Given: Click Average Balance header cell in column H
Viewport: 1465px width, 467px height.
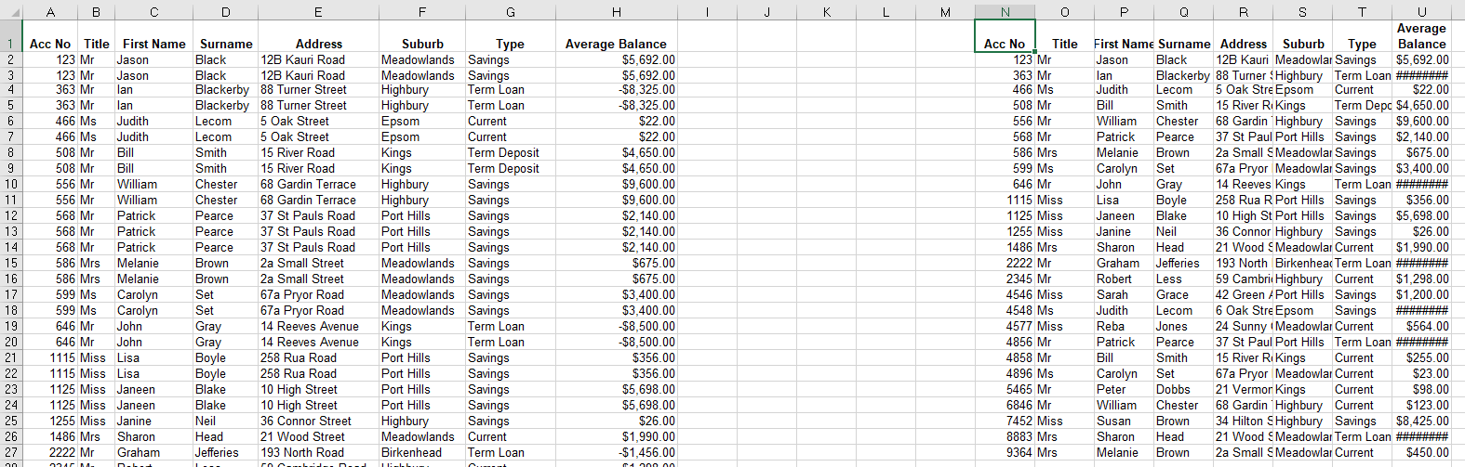Looking at the screenshot, I should tap(616, 44).
